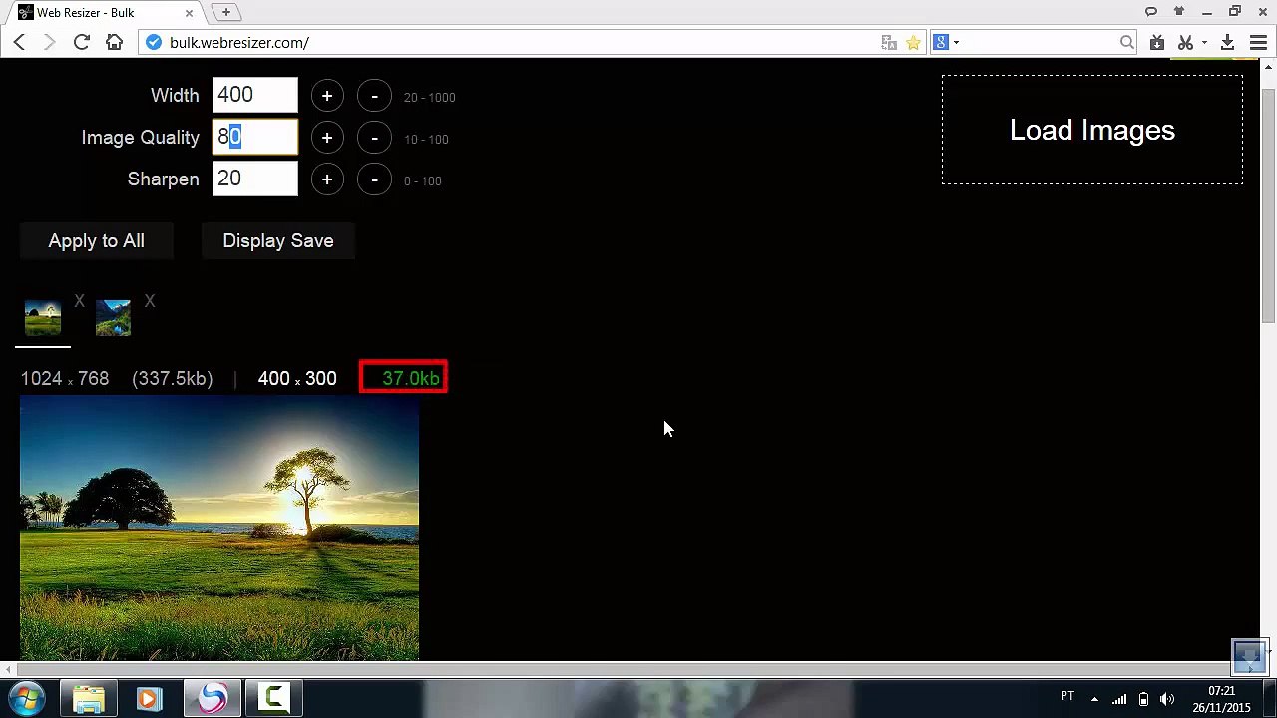This screenshot has height=718, width=1277.
Task: Remove the first thumbnail with its X
Action: pyautogui.click(x=79, y=301)
